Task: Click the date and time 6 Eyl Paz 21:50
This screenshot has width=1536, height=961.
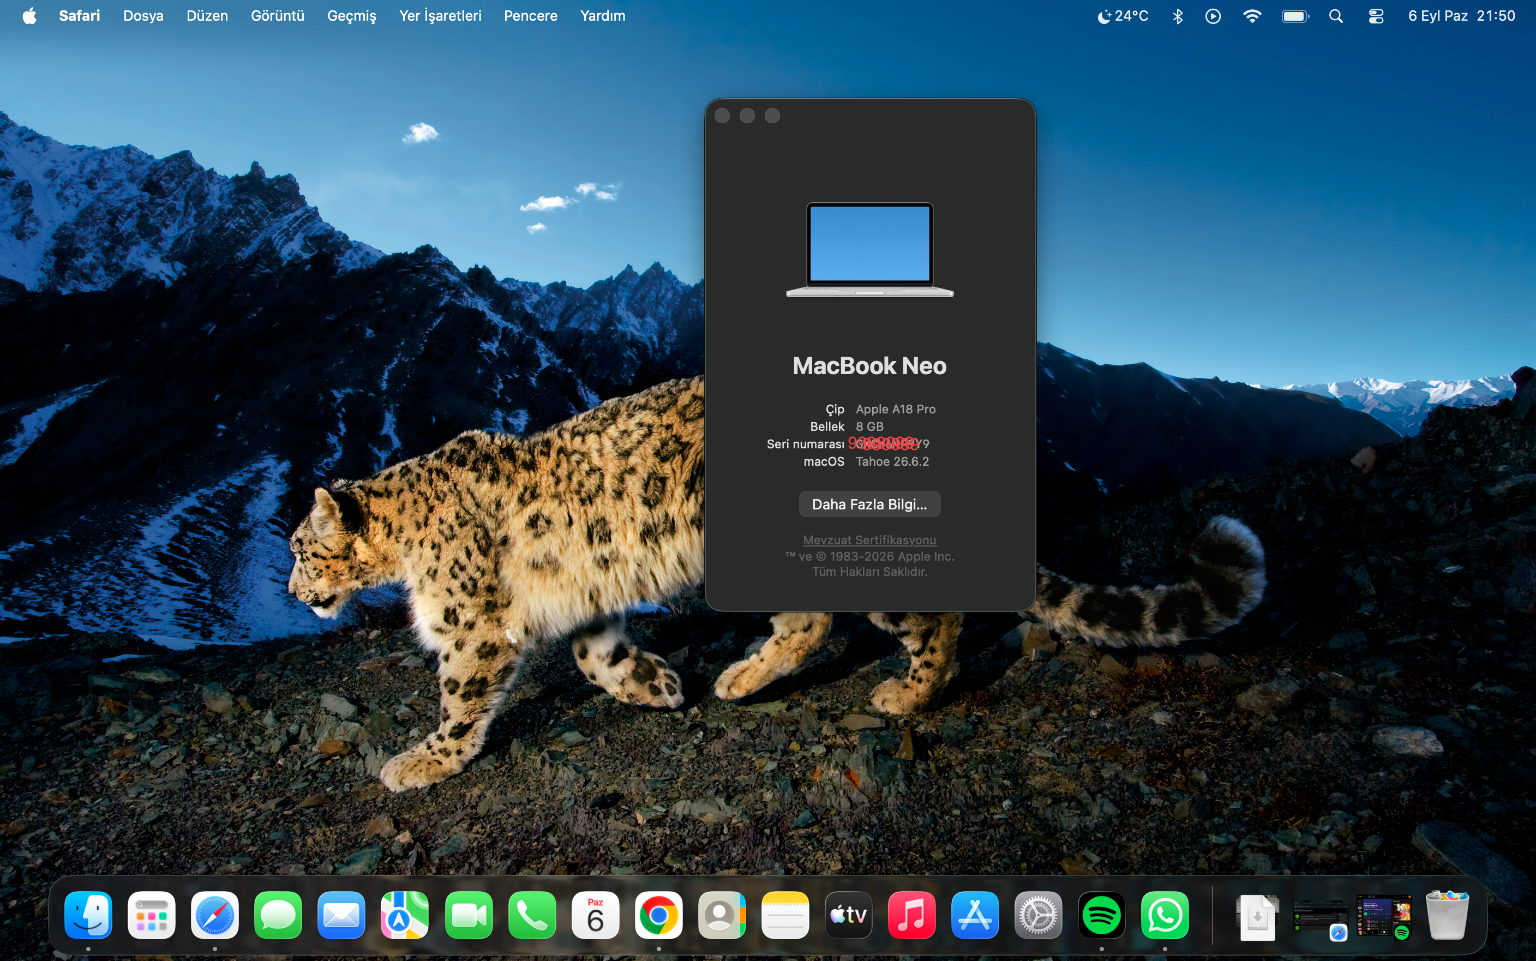Action: (x=1462, y=16)
